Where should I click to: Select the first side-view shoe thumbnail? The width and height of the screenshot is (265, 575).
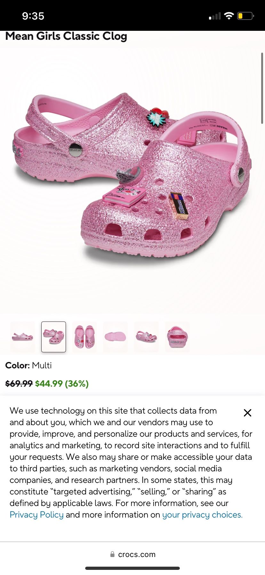(x=22, y=337)
